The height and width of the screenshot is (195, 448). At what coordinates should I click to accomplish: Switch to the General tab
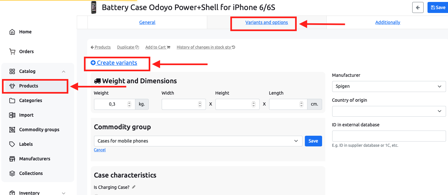147,22
